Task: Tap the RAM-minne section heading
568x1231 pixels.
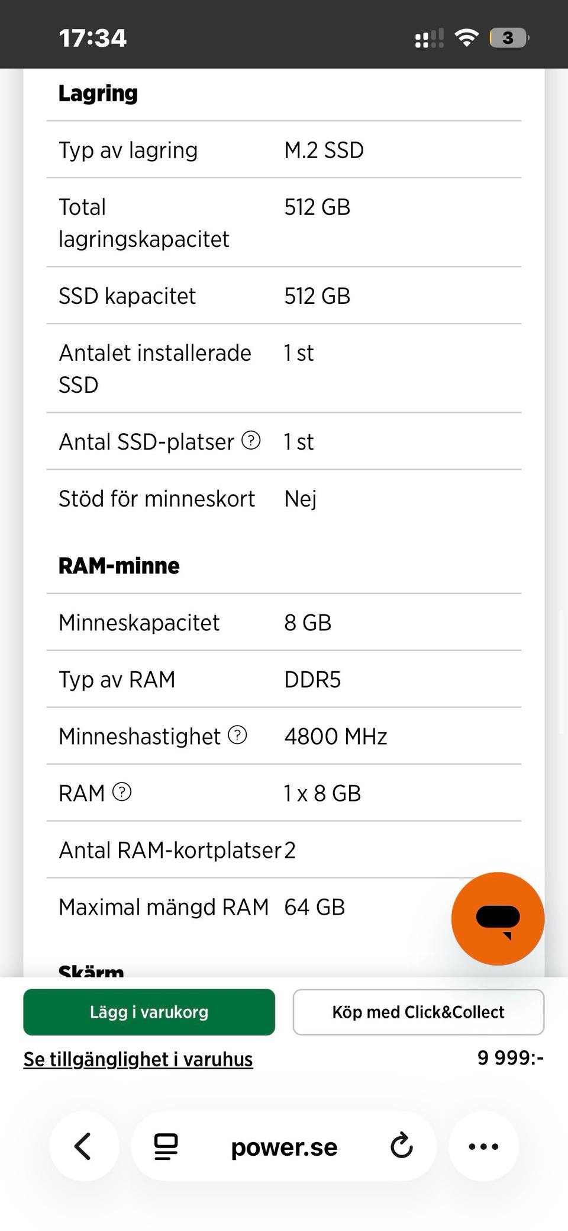Action: [x=119, y=566]
